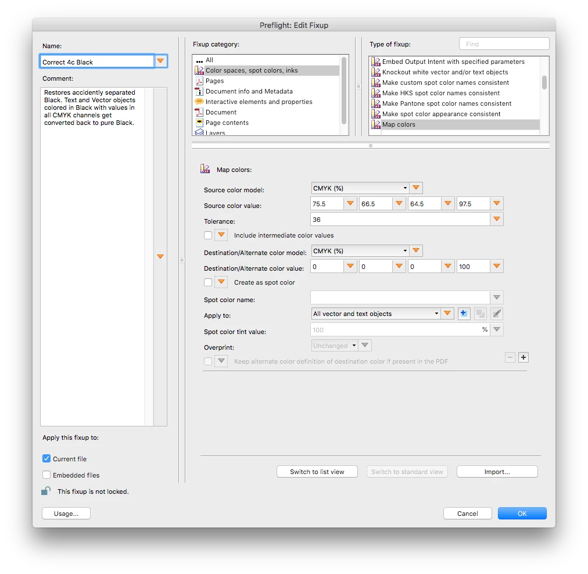Enable Create as spot color checkbox
The image size is (588, 574).
click(208, 282)
